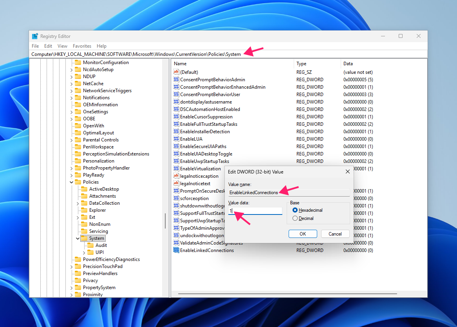Click the Registry Editor app icon in title bar
The image size is (457, 327).
pyautogui.click(x=35, y=36)
